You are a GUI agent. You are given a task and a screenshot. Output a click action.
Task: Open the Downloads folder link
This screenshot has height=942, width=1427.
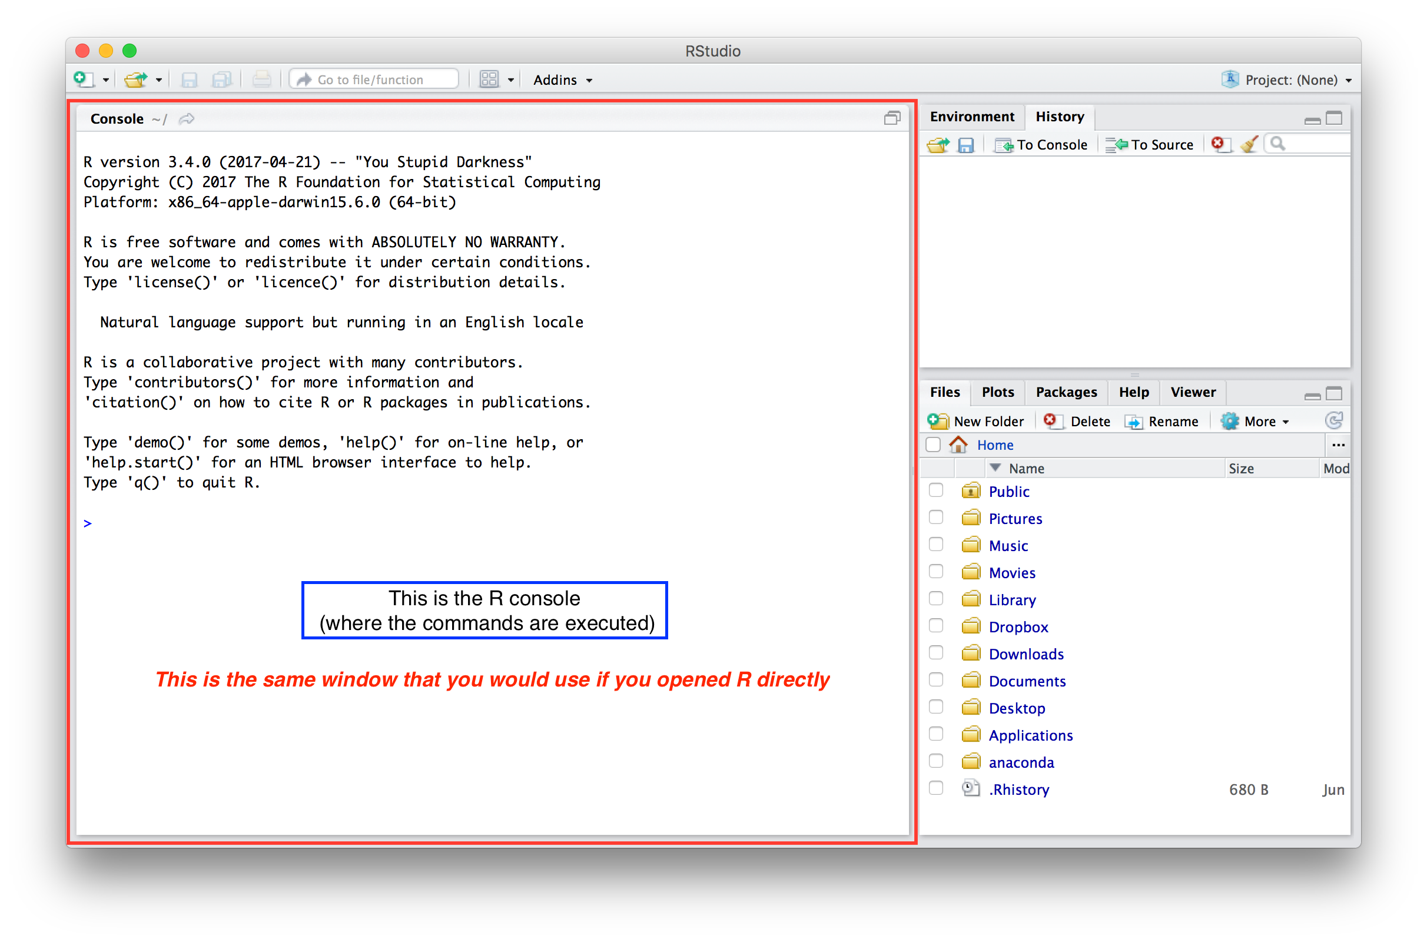tap(1026, 654)
